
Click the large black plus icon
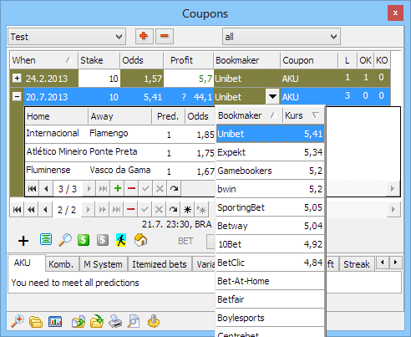(x=23, y=241)
